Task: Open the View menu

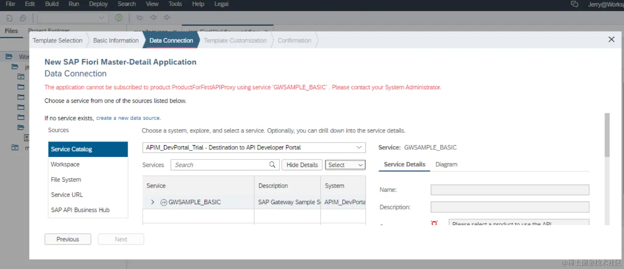Action: pos(152,4)
